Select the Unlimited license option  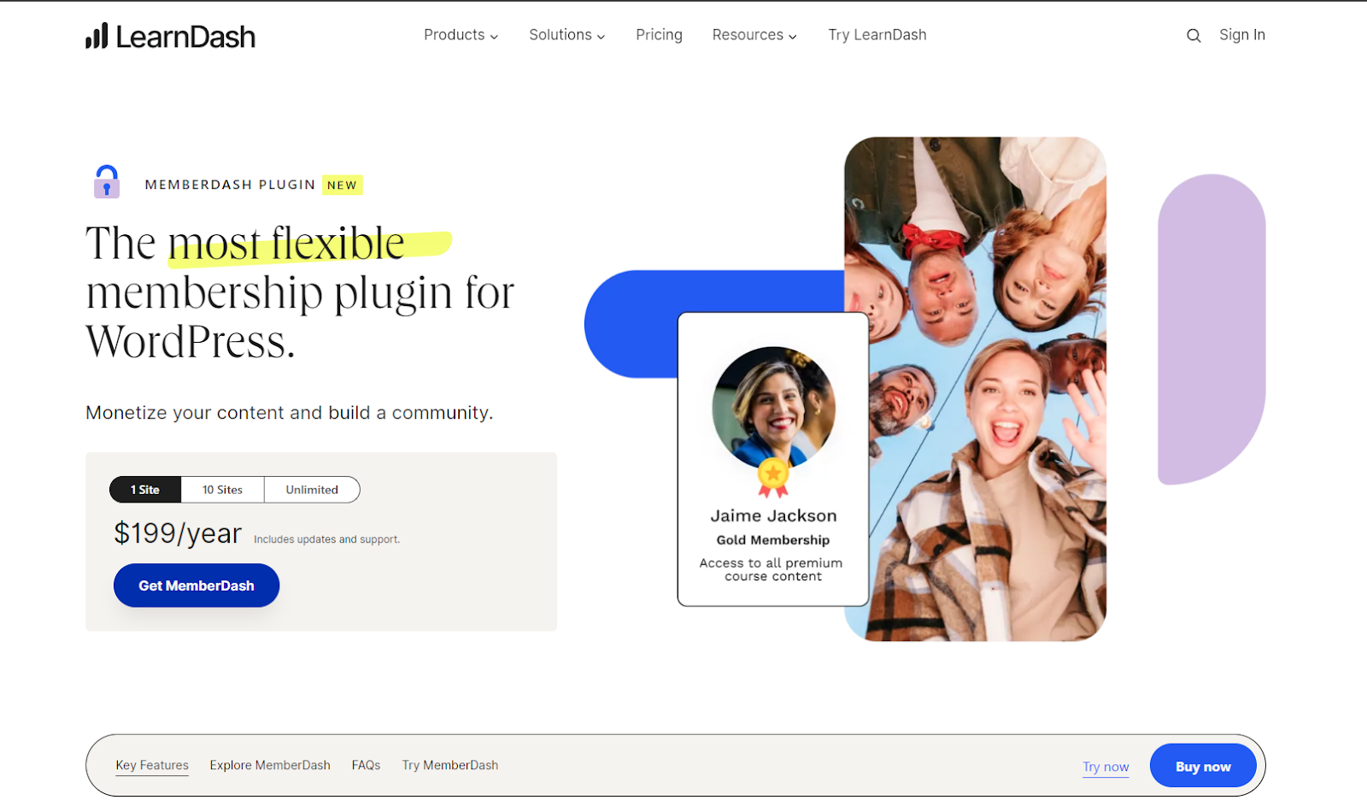tap(312, 490)
